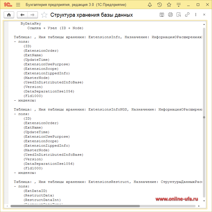Click the vertical scrollbar down arrow
This screenshot has width=212, height=212.
(204, 201)
